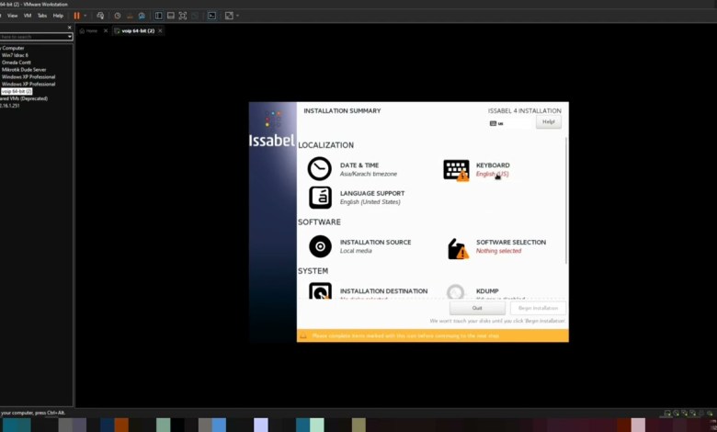Switch to console view
Screen dimensions: 717x432
coord(211,16)
